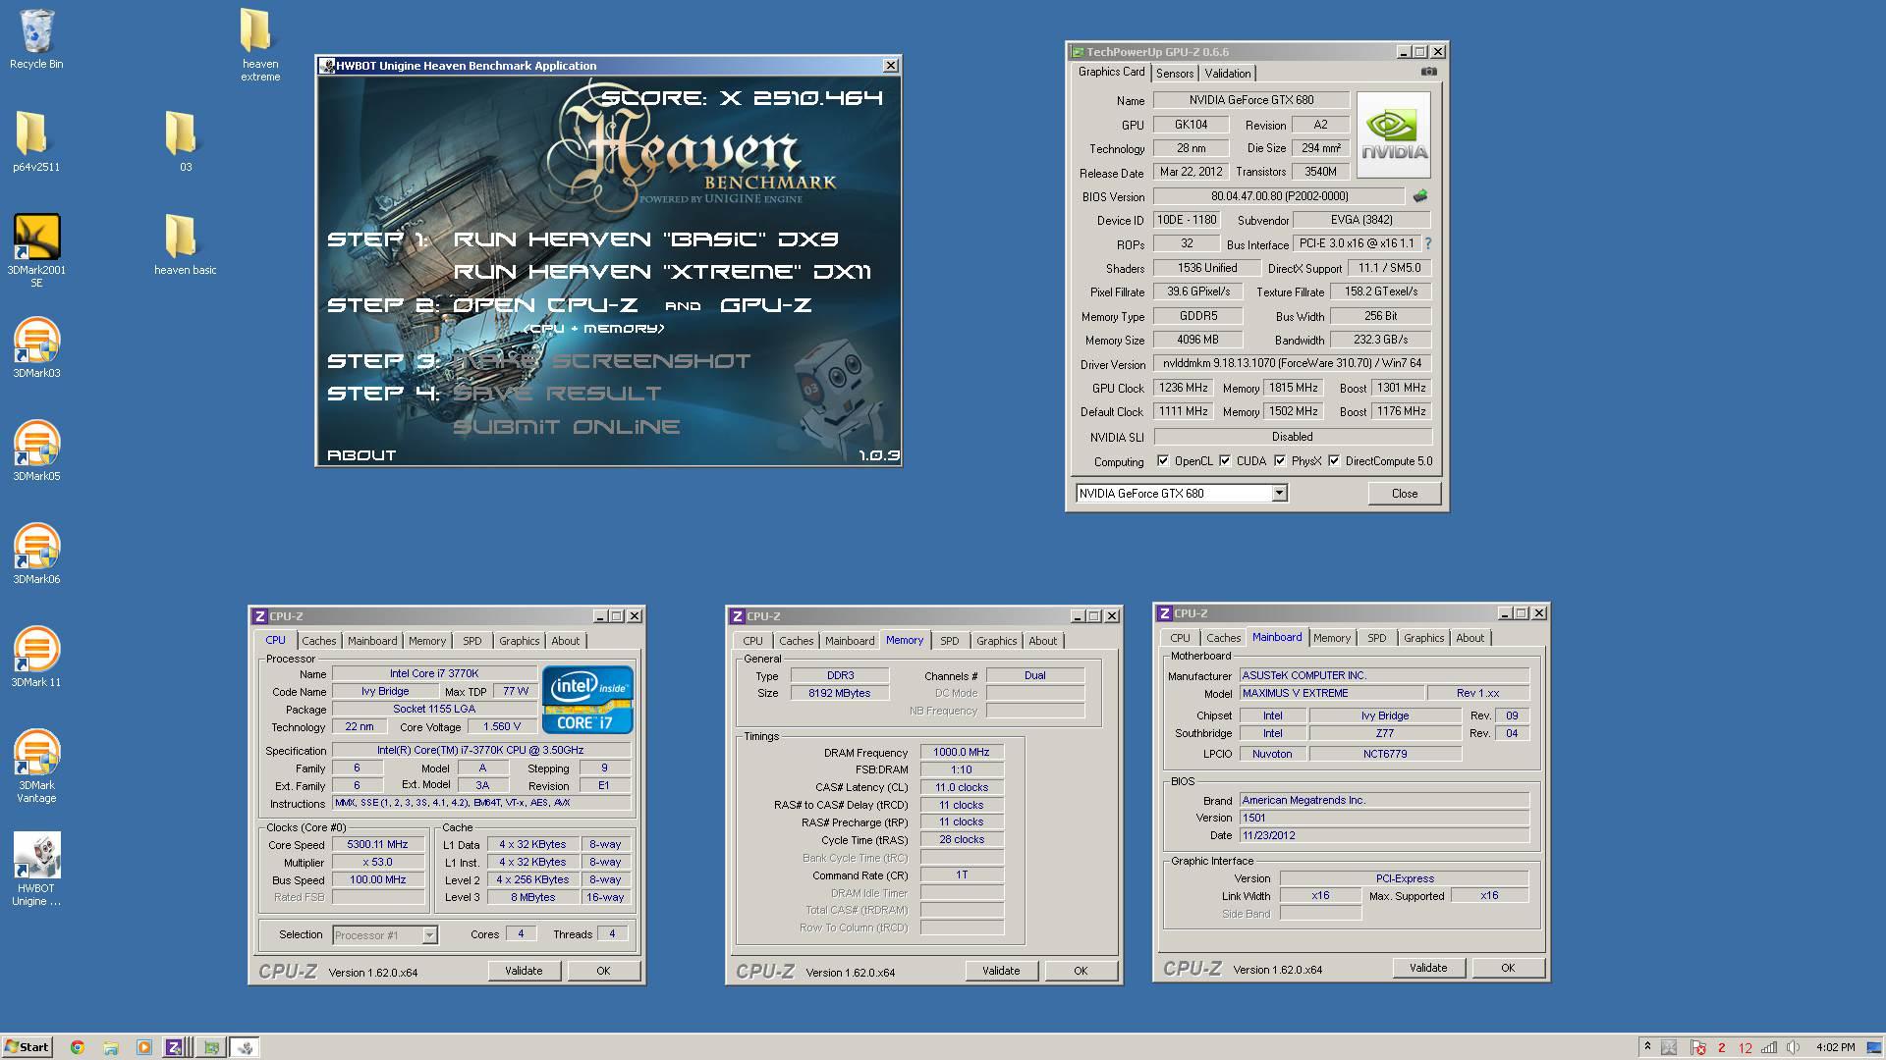Click the BIOS Version value in GPU-Z

coord(1279,196)
